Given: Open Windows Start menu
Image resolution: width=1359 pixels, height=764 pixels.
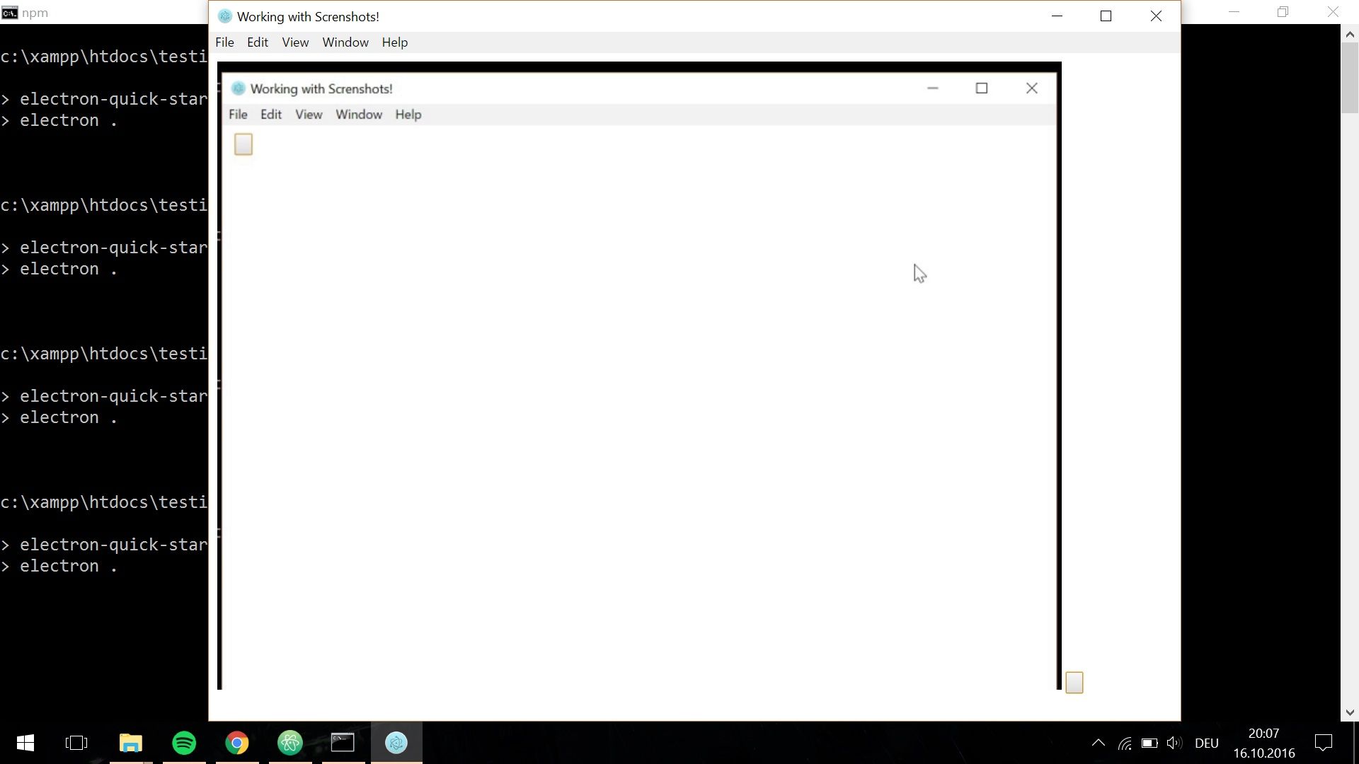Looking at the screenshot, I should [25, 743].
